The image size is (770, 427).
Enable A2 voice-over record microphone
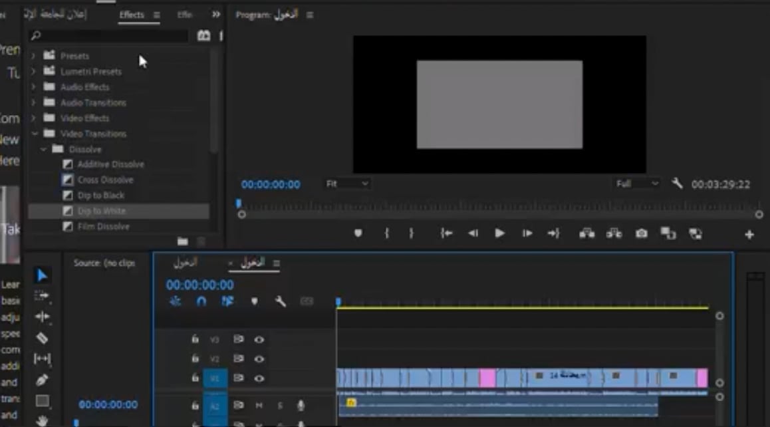[x=301, y=405]
